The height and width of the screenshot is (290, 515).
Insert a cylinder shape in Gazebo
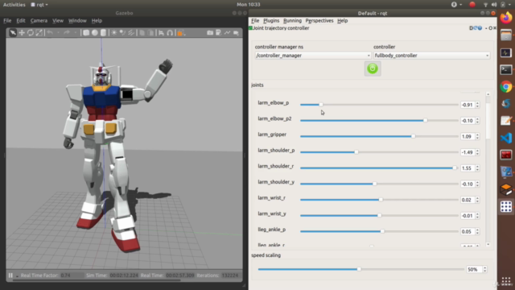[103, 33]
